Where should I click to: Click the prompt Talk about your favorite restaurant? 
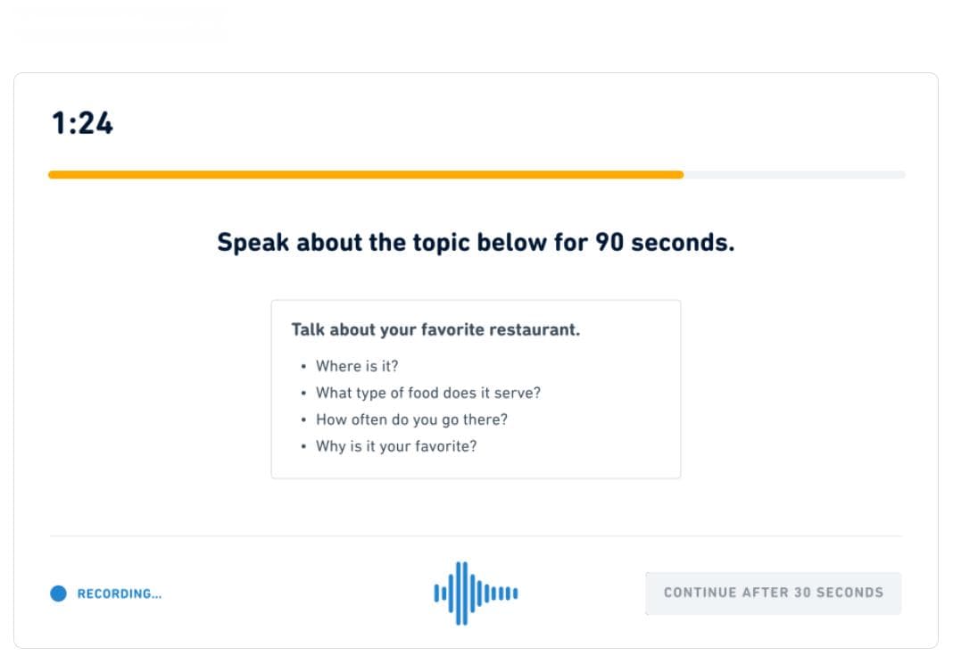pyautogui.click(x=435, y=329)
